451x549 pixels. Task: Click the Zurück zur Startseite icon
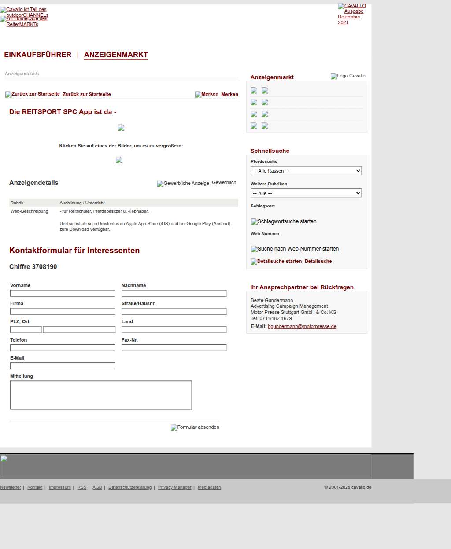coord(33,94)
